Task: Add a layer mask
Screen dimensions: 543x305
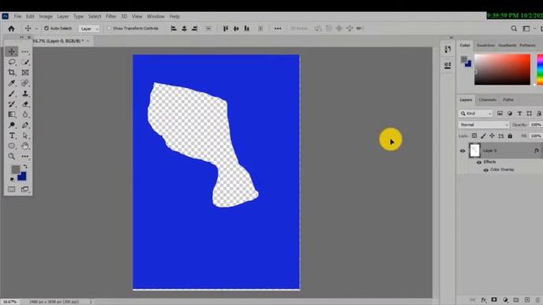Action: tap(494, 300)
